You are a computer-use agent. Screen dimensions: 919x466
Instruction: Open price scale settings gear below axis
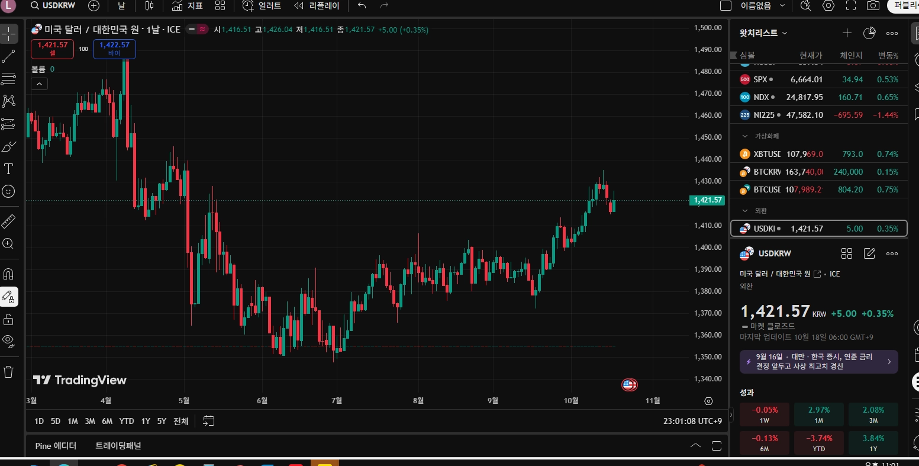(x=708, y=401)
